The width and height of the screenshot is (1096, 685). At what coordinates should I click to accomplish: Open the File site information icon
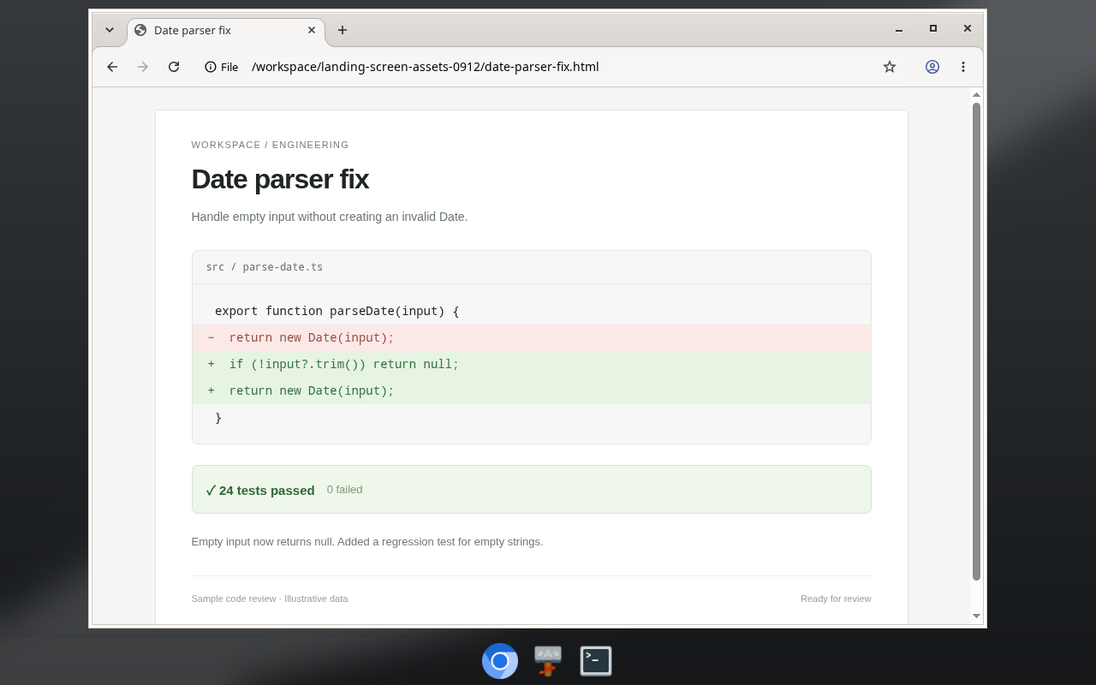[221, 67]
